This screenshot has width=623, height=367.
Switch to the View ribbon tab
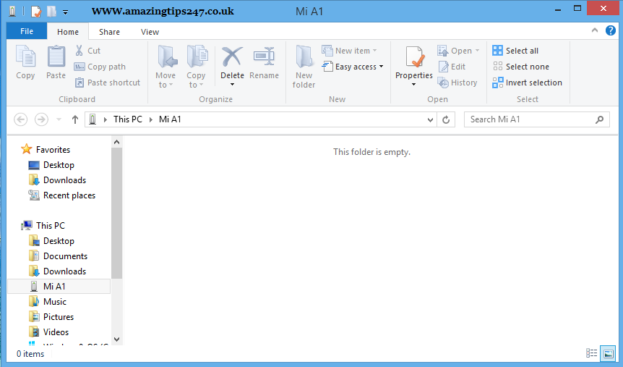click(150, 32)
